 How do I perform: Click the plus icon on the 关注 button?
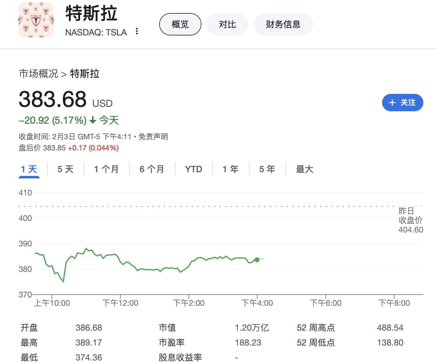coord(392,103)
